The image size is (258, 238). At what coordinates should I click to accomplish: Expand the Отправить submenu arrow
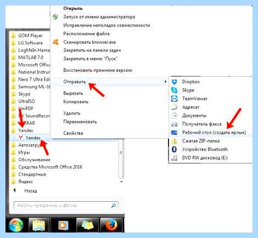(165, 82)
